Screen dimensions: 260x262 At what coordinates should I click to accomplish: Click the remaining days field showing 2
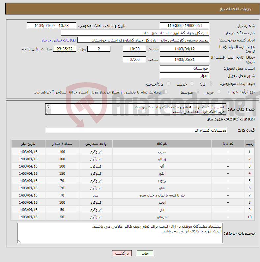(99, 49)
